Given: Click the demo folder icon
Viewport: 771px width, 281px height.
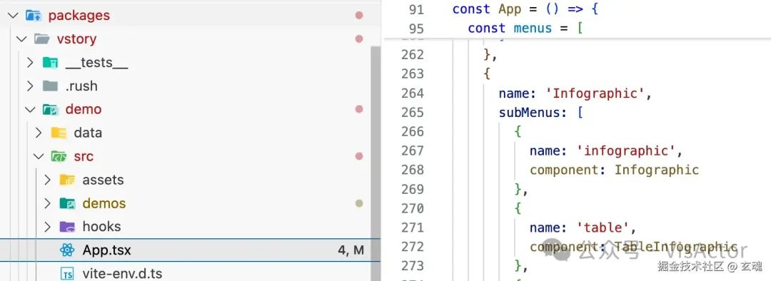Looking at the screenshot, I should click(x=50, y=109).
